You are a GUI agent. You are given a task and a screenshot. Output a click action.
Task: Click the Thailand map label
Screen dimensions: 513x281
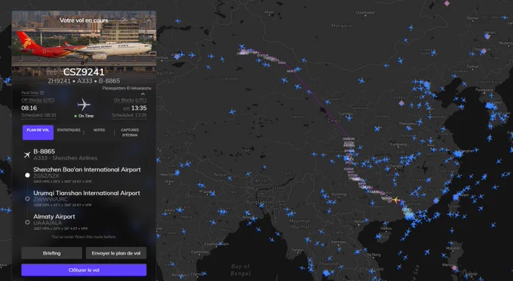(328, 264)
